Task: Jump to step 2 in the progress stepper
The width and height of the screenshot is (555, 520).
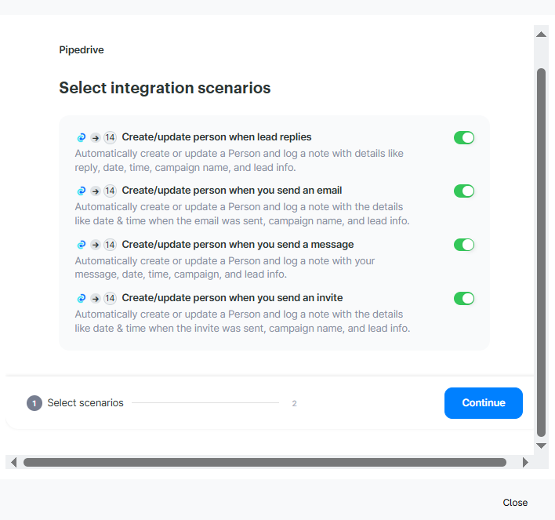Action: pos(294,404)
